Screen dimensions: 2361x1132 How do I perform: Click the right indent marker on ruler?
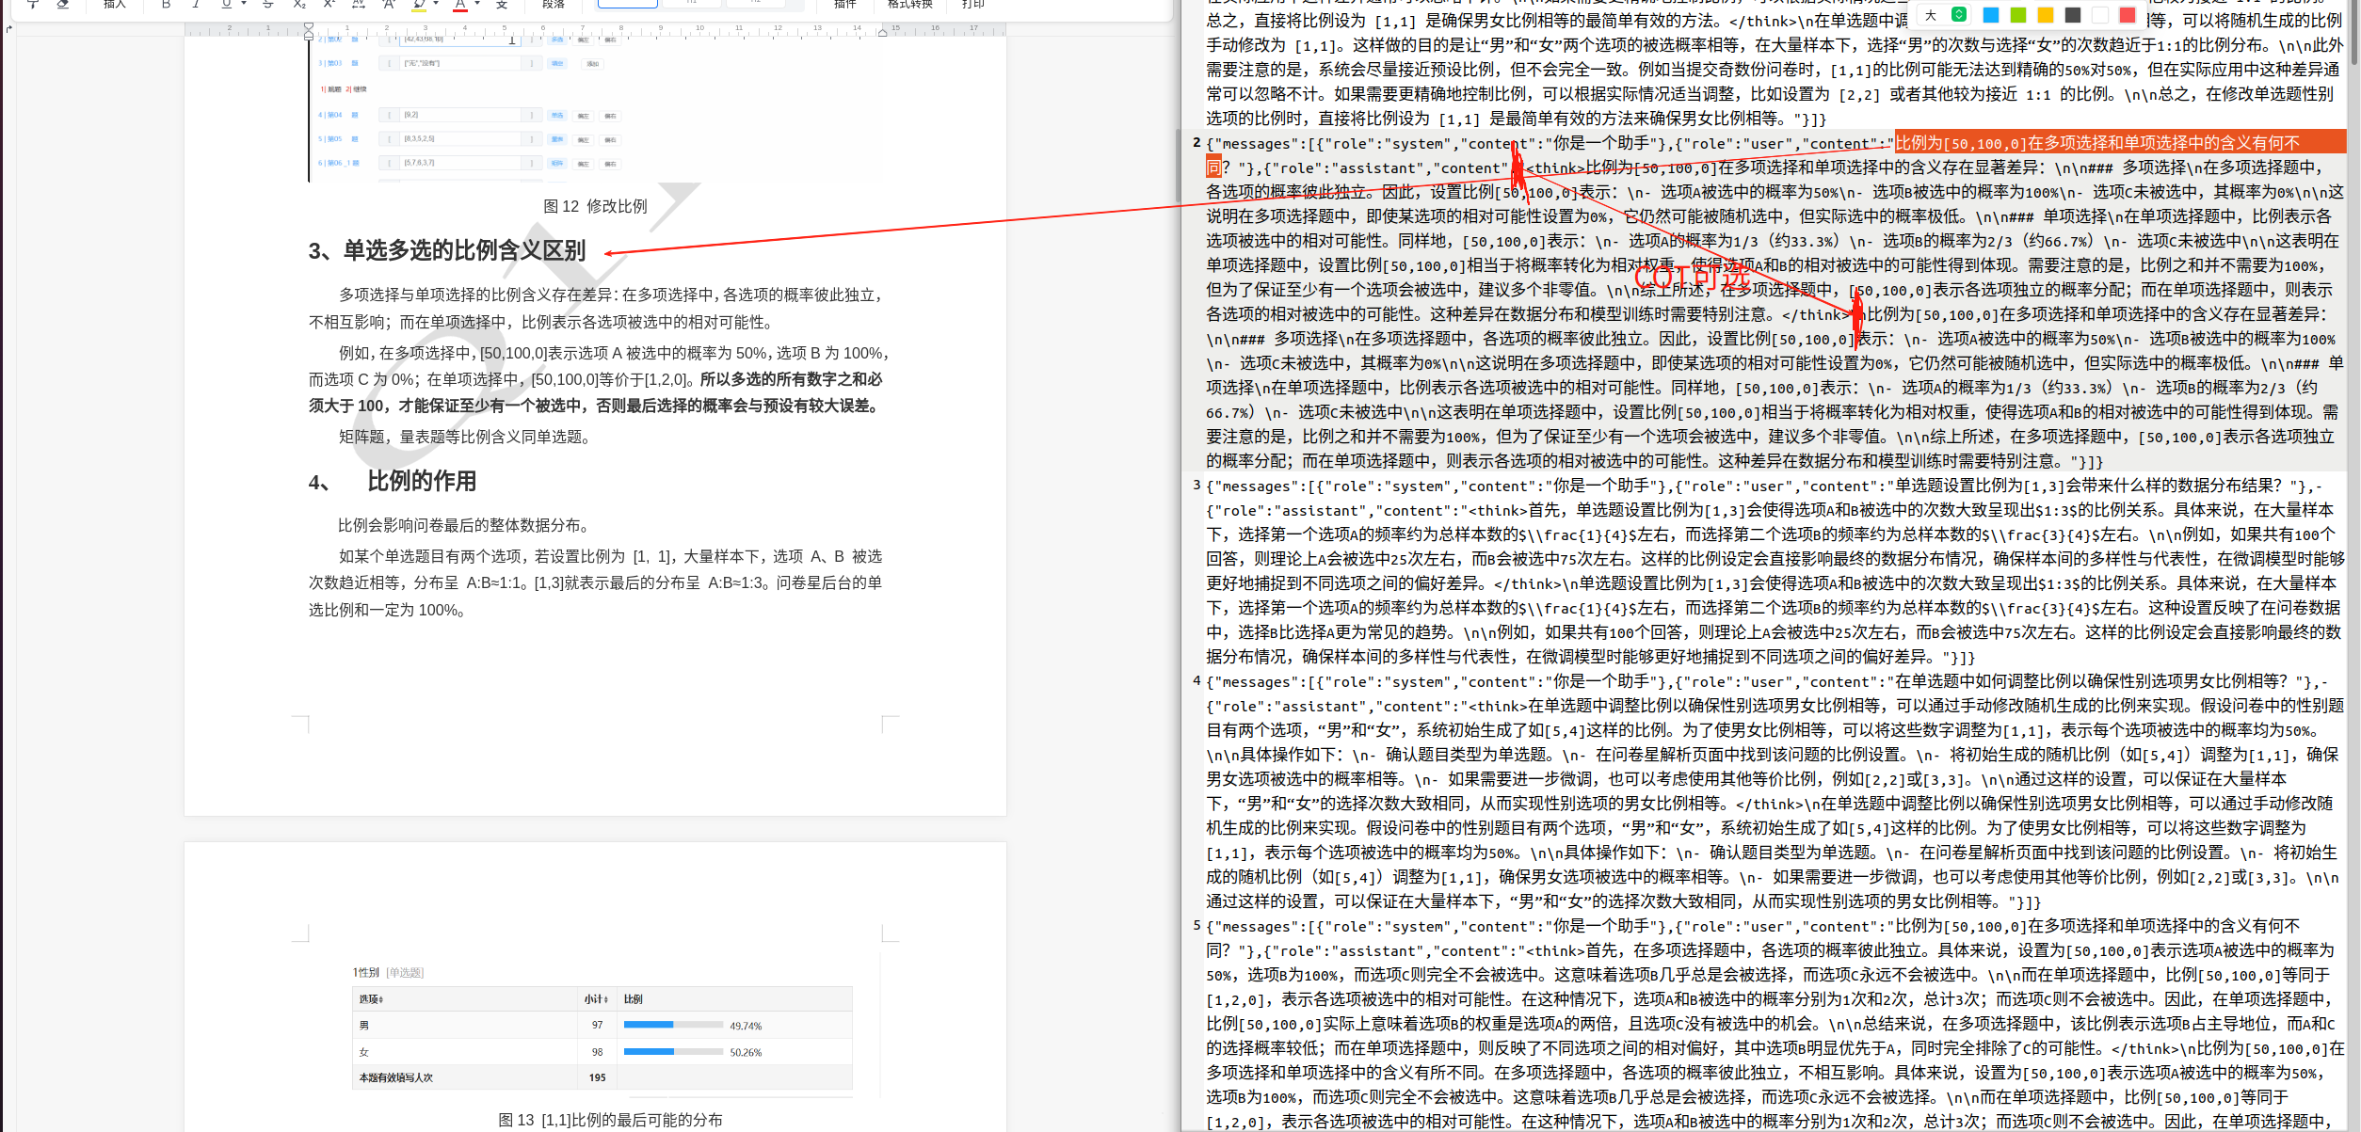point(882,32)
